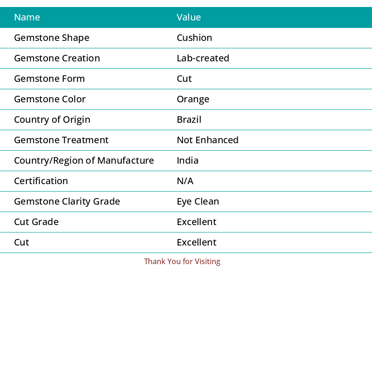Viewport: 372px width, 372px height.
Task: Click the Name column header
Action: (x=27, y=17)
